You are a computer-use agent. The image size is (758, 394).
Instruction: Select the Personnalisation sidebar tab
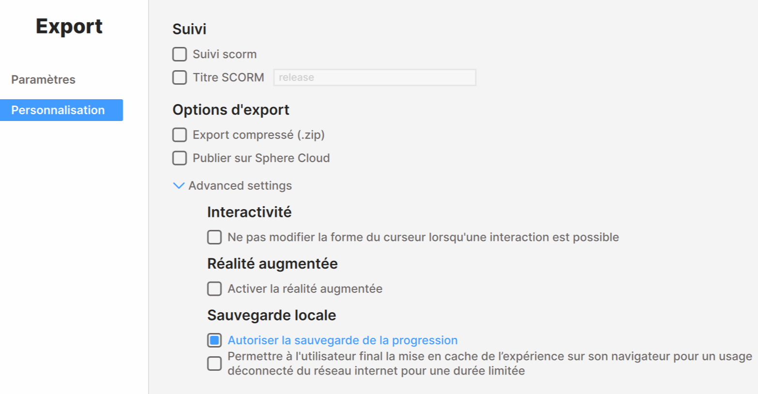pos(58,110)
